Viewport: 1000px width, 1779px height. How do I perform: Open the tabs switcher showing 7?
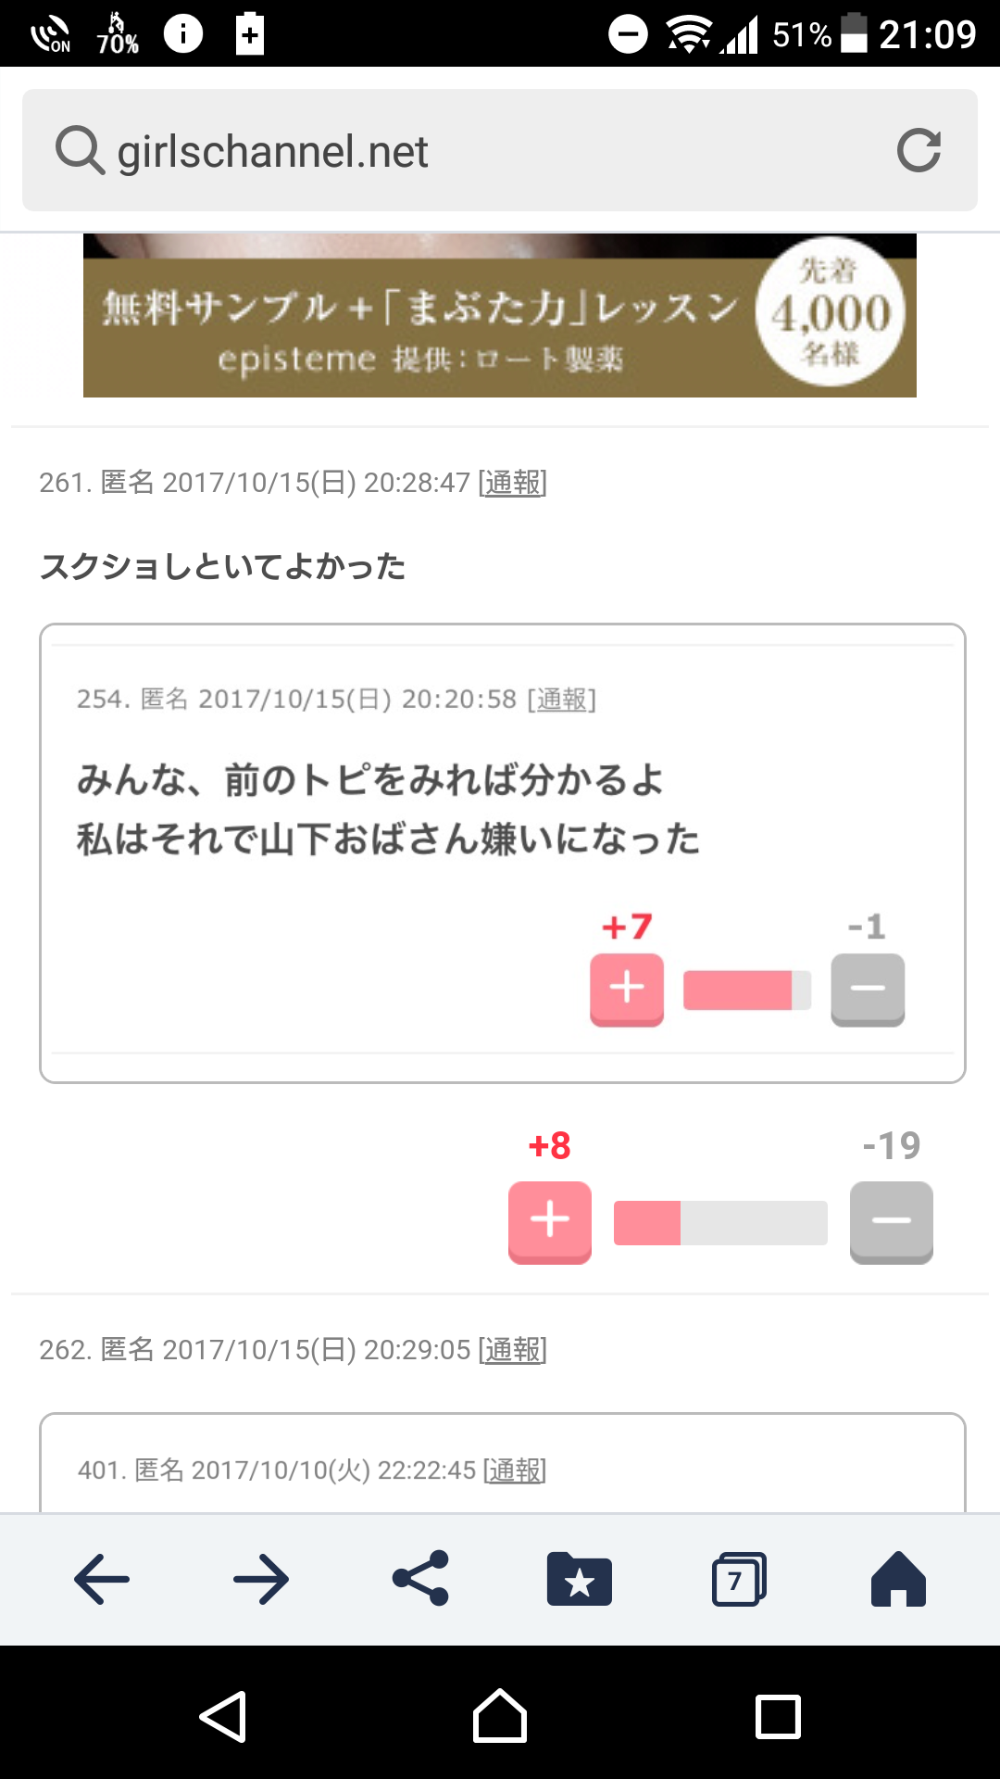pos(739,1579)
